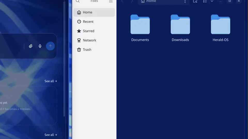The image size is (248, 139).
Task: Go forward in Files navigation
Action: click(x=132, y=1)
